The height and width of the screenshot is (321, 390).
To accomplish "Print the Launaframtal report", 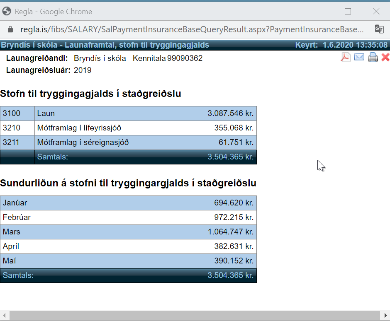I will (373, 58).
